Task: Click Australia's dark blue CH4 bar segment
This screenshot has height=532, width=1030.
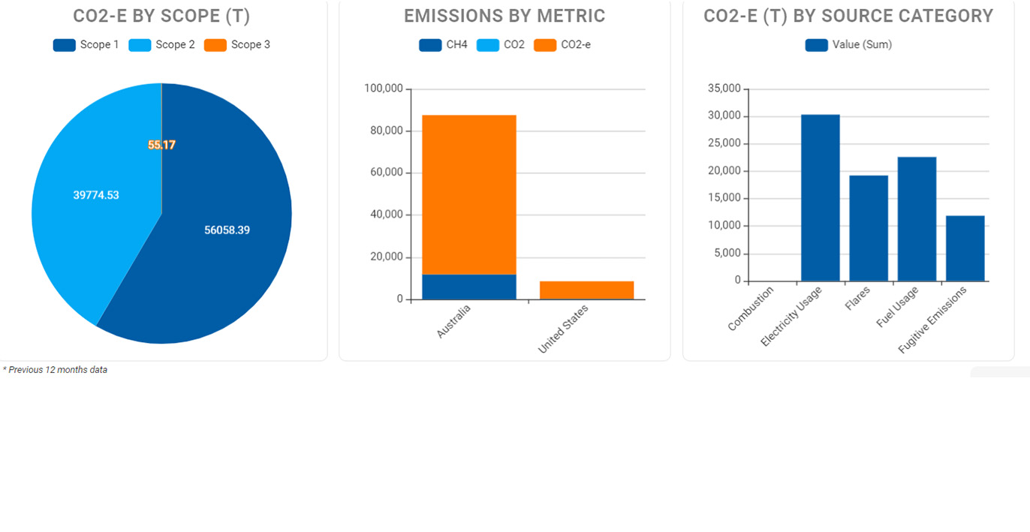Action: point(469,287)
